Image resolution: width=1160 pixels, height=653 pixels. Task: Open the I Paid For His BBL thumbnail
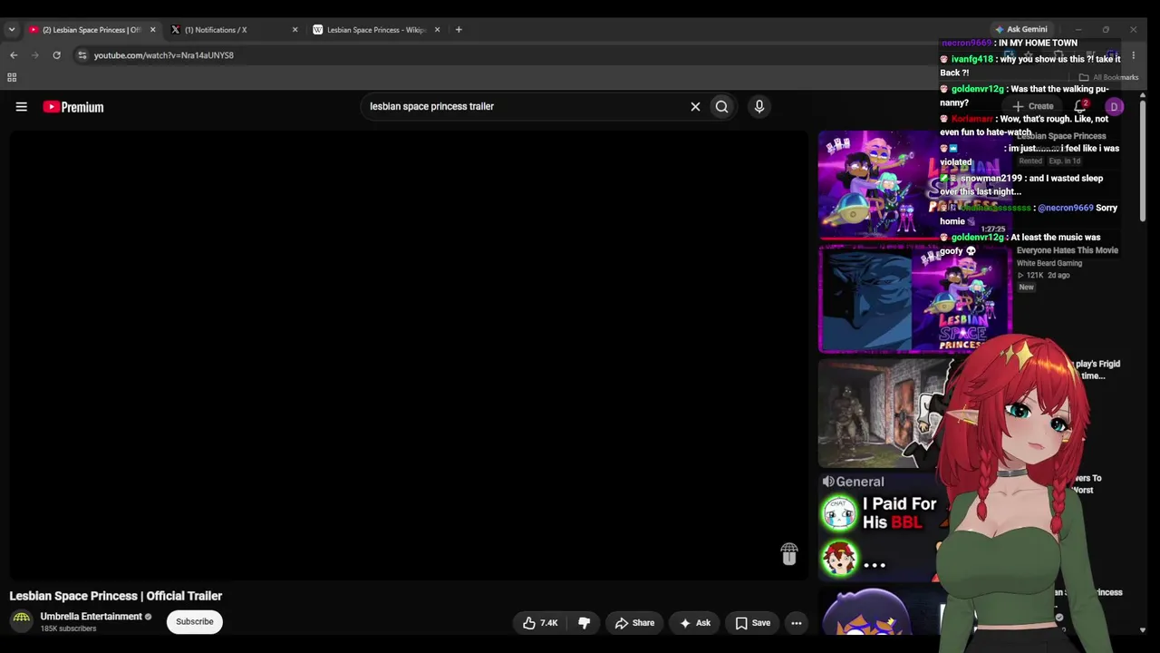click(877, 529)
